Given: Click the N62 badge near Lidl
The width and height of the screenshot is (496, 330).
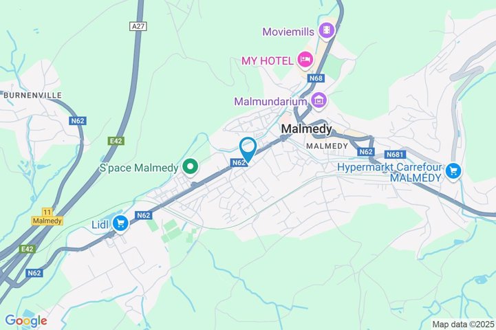Looking at the screenshot, I should pos(144,215).
